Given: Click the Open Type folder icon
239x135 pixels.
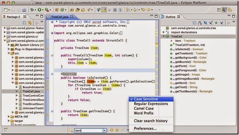Looking at the screenshot, I should (72, 10).
